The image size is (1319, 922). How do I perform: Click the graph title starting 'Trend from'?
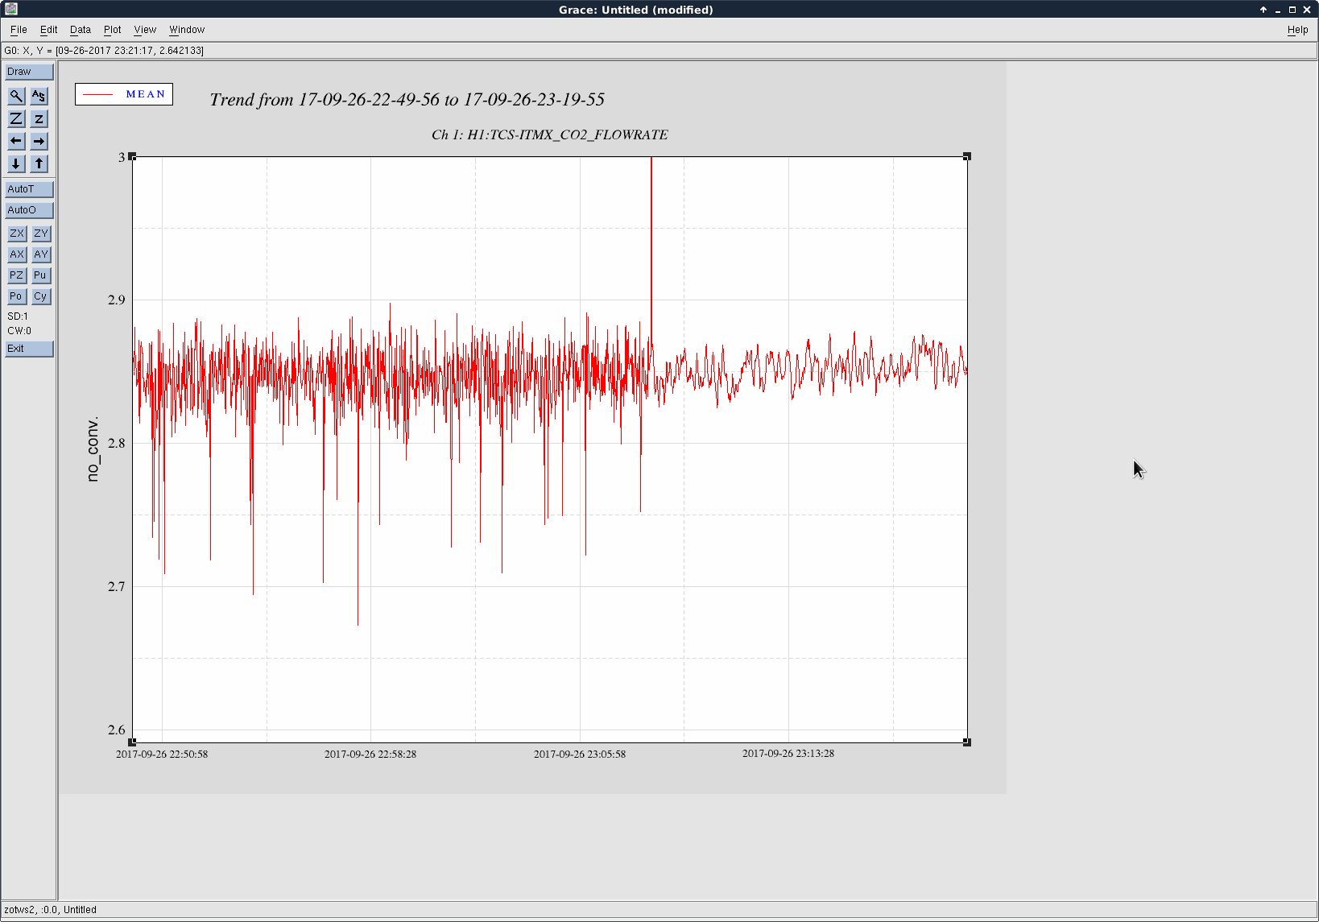[407, 100]
